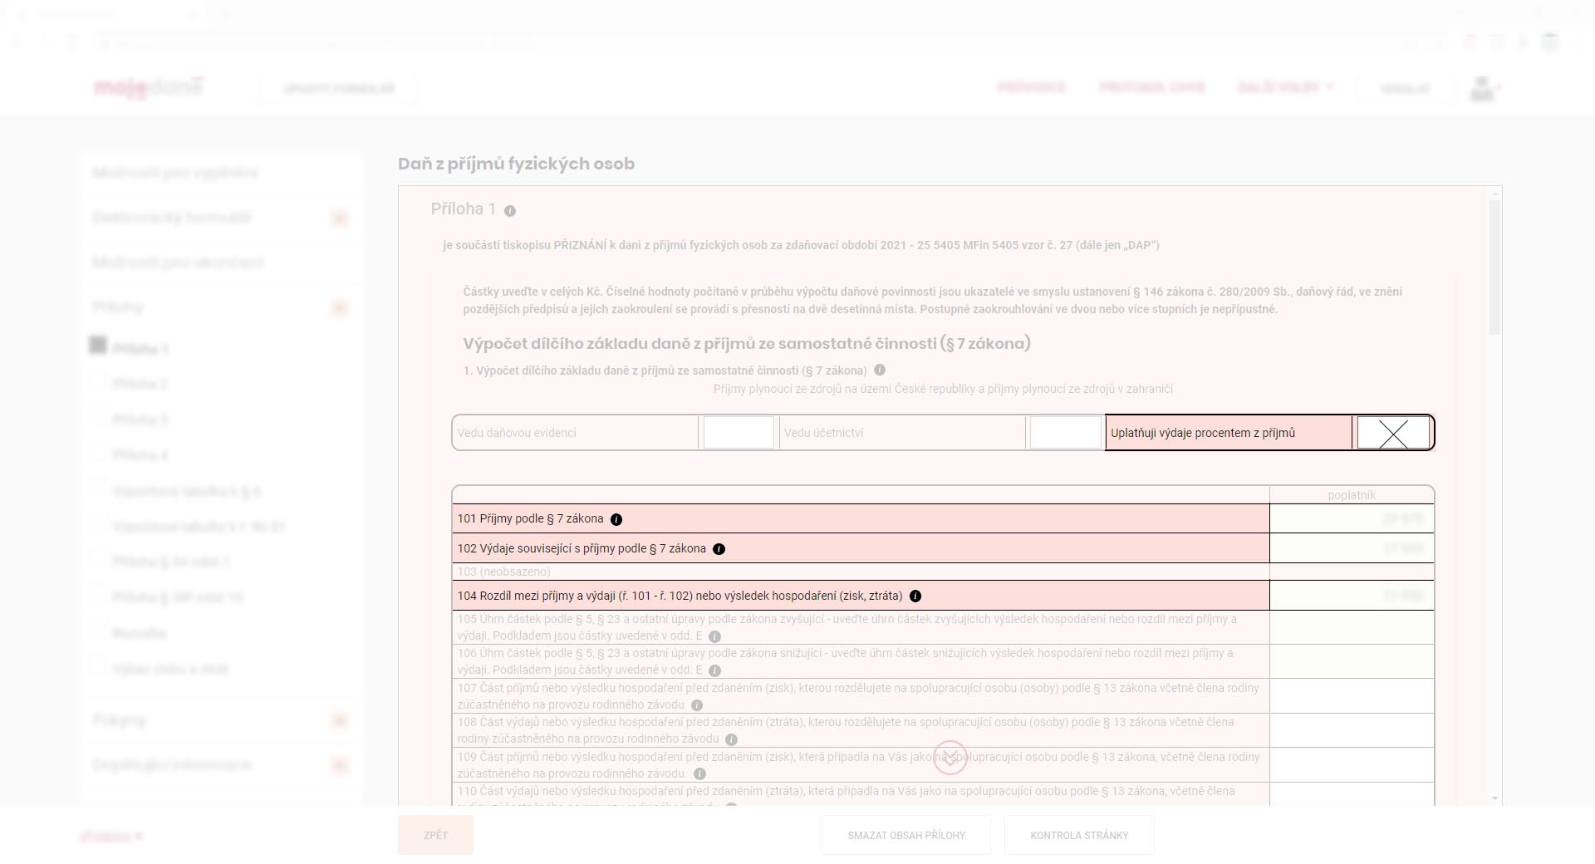Click info icon beside section 1 Výpočet dílčího základu
Image resolution: width=1595 pixels, height=864 pixels.
point(880,370)
